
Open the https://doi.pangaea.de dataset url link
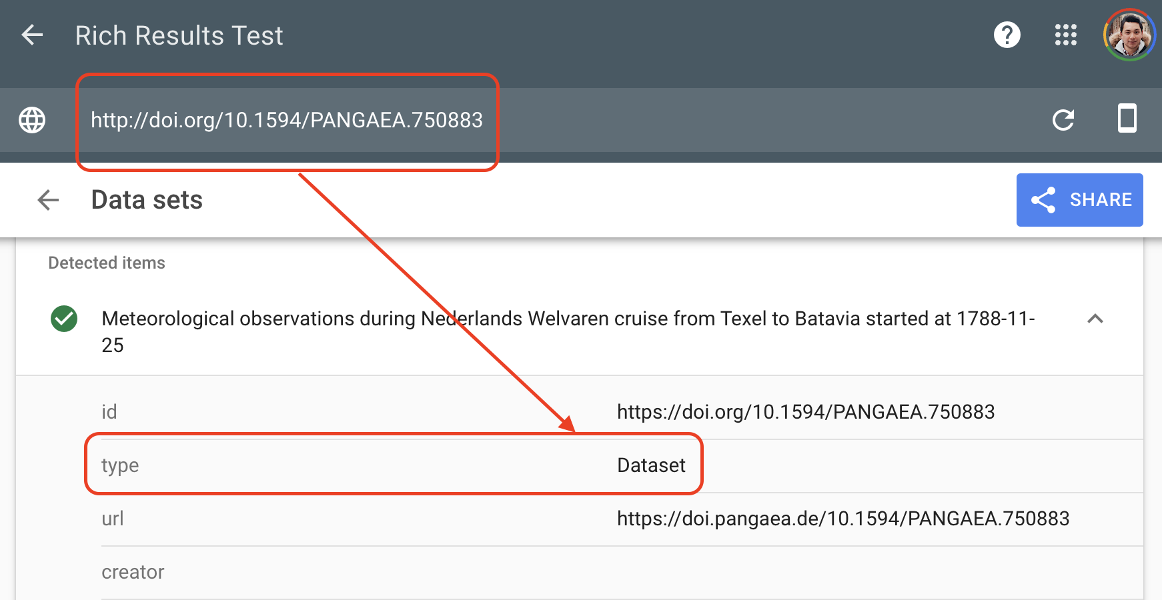843,519
